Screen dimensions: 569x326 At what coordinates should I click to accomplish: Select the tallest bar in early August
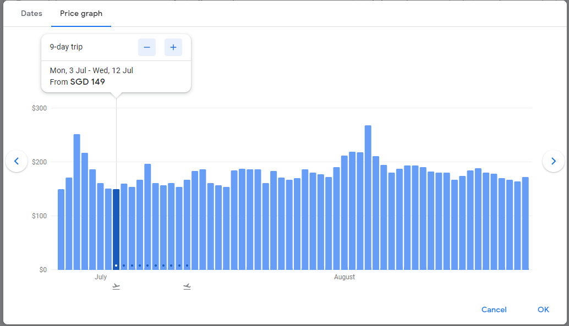tap(368, 197)
